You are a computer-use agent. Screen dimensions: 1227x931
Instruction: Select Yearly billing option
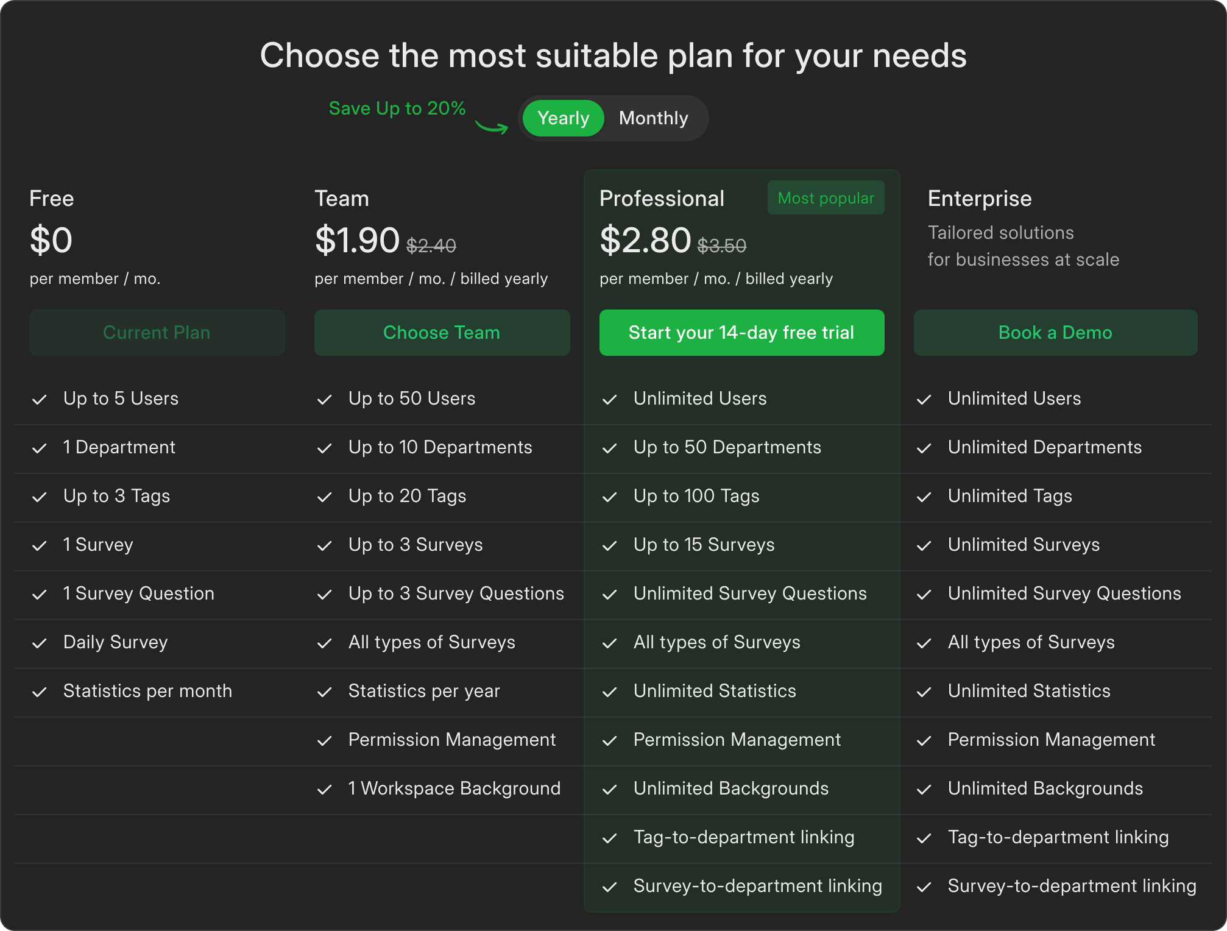pos(563,118)
